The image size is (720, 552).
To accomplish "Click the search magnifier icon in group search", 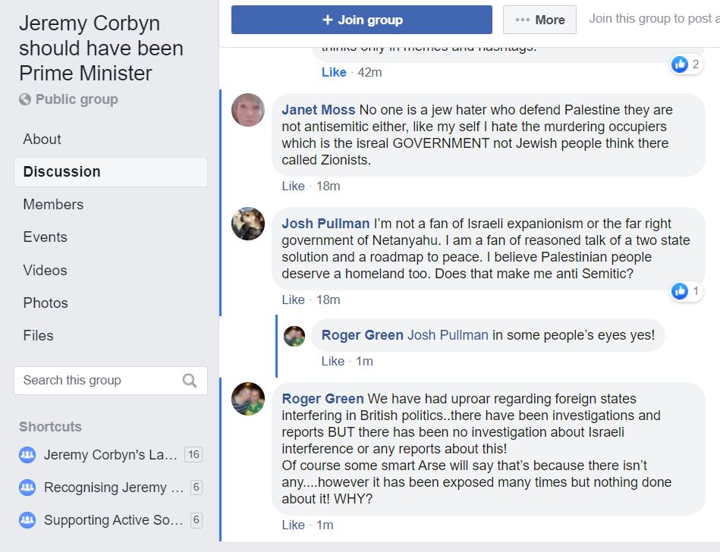I will coord(190,381).
